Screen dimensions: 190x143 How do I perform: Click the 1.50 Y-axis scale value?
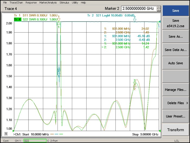[9, 76]
